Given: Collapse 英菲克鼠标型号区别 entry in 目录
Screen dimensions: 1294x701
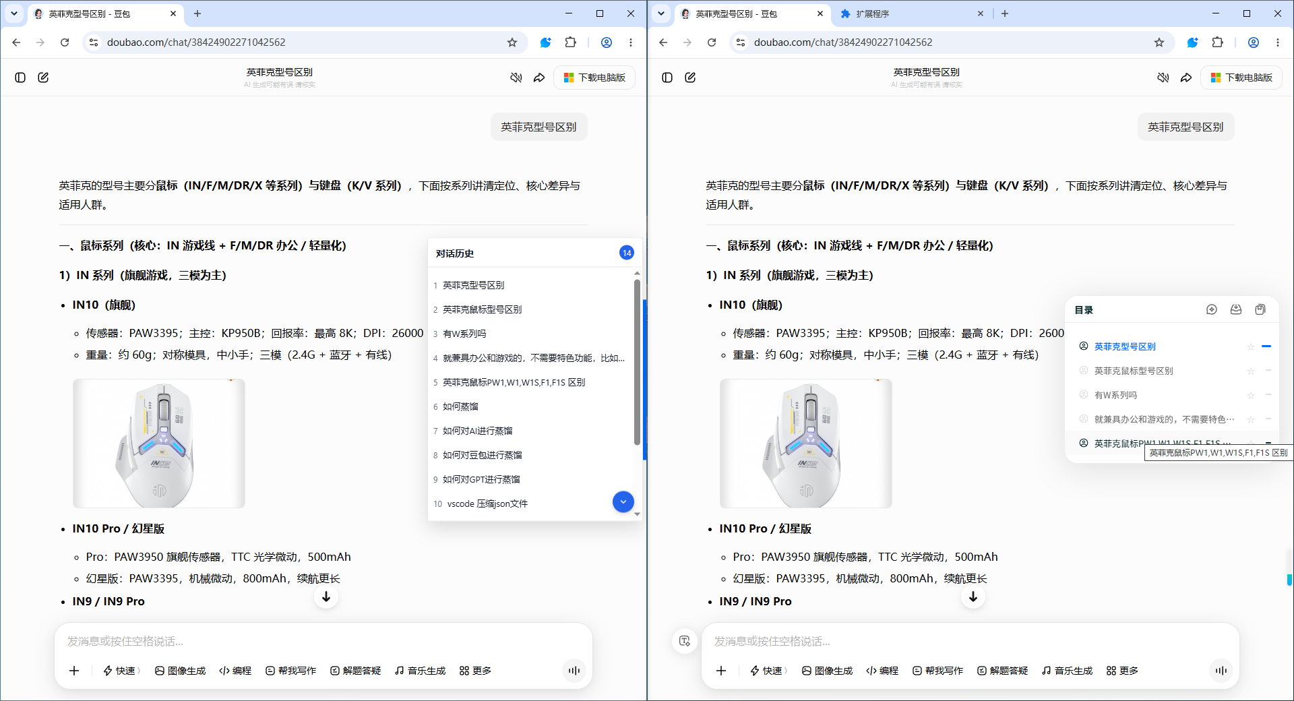Looking at the screenshot, I should coord(1268,371).
